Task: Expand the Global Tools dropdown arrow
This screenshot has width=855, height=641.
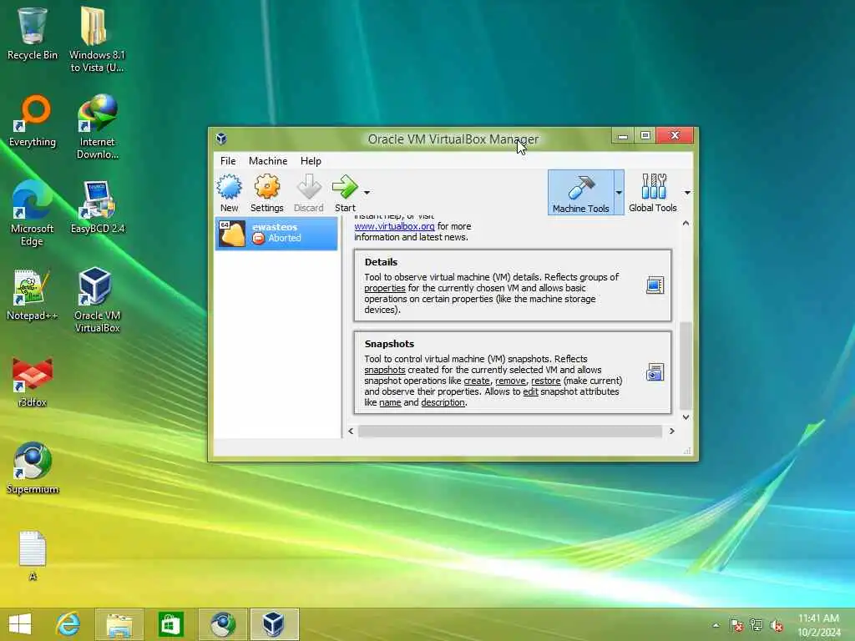Action: [x=687, y=193]
